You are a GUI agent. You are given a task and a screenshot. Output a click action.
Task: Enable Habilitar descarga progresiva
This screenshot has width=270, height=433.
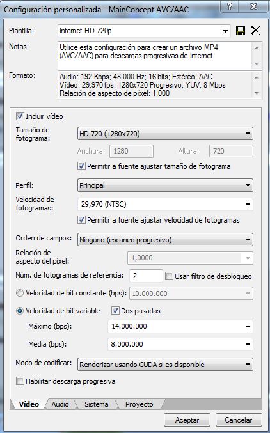pos(20,381)
